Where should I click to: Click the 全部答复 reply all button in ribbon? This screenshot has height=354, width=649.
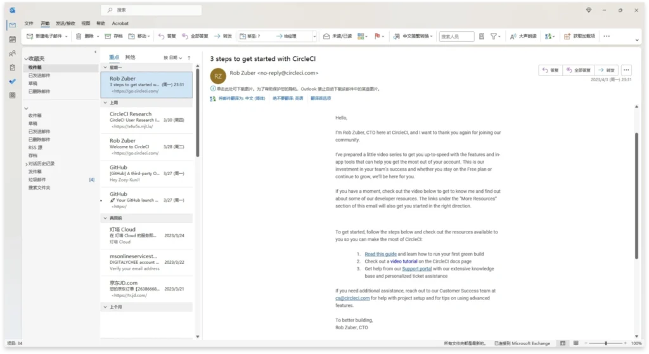(x=195, y=36)
